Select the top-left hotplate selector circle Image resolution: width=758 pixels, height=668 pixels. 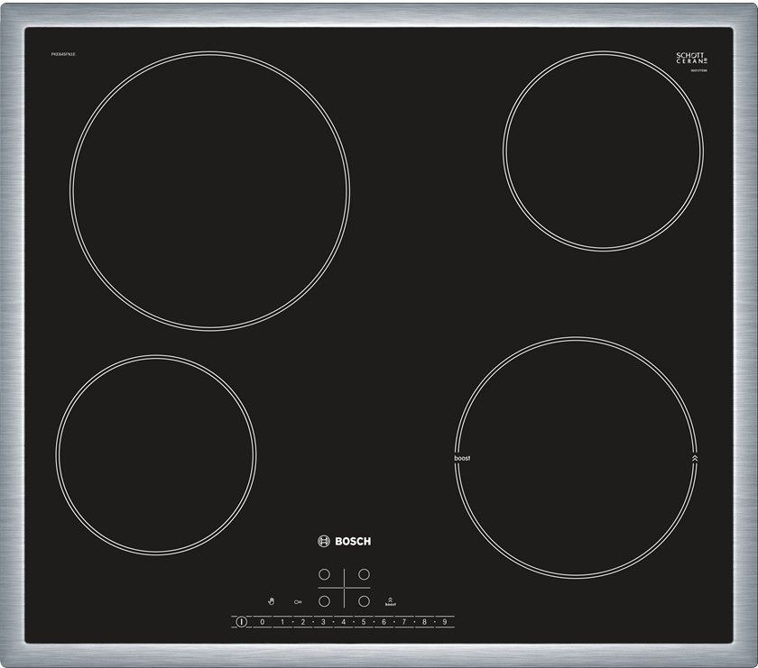pyautogui.click(x=324, y=574)
